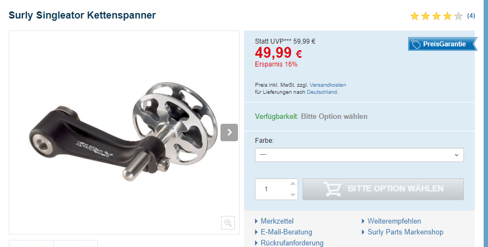This screenshot has height=247, width=488.
Task: Click the next image arrow on product photo
Action: [229, 132]
